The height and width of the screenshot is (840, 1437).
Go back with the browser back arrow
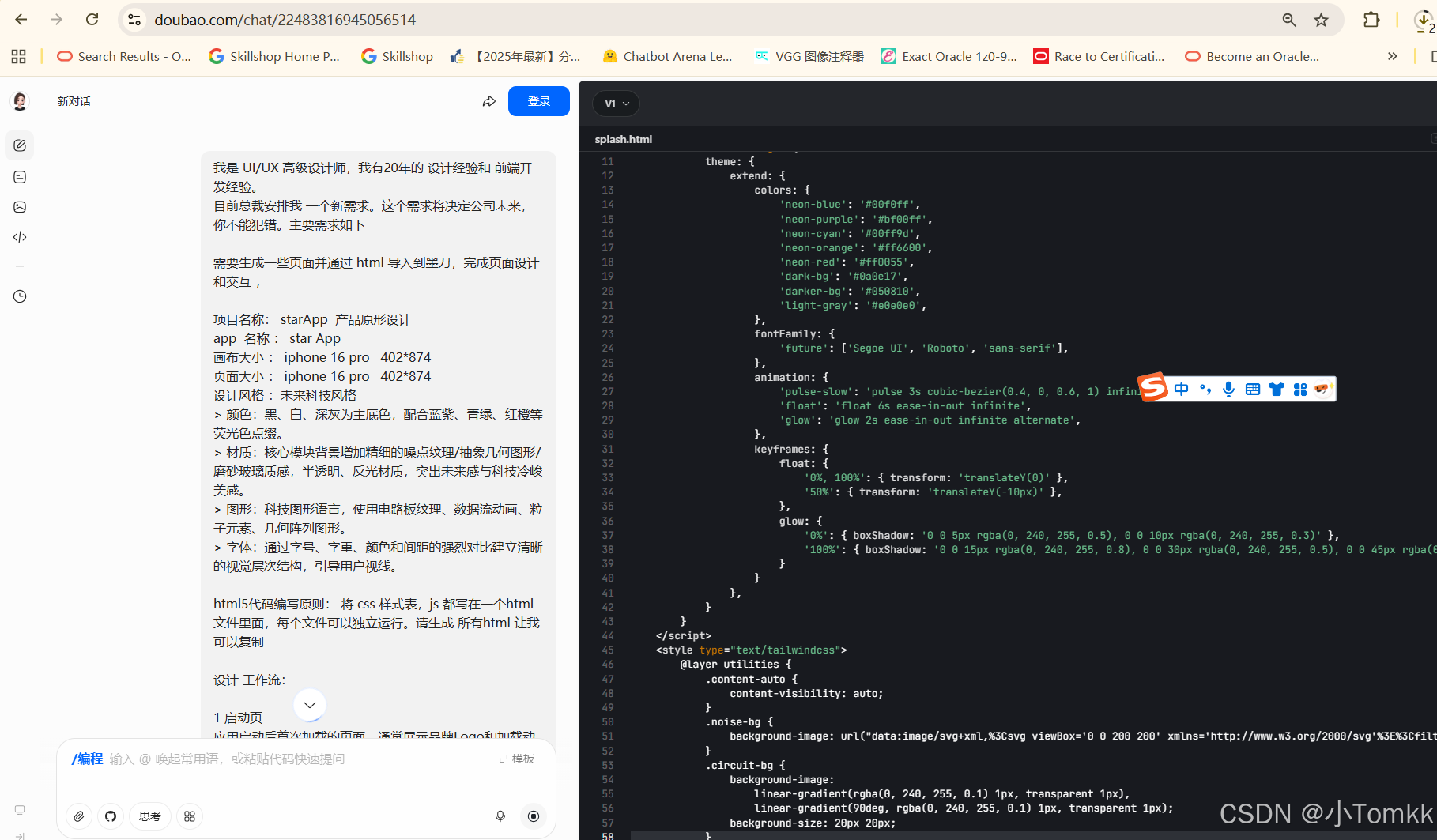tap(21, 20)
